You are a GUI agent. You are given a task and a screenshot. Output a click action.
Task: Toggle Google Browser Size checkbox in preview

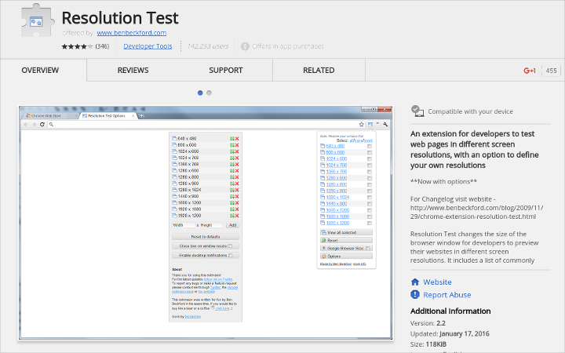(368, 248)
